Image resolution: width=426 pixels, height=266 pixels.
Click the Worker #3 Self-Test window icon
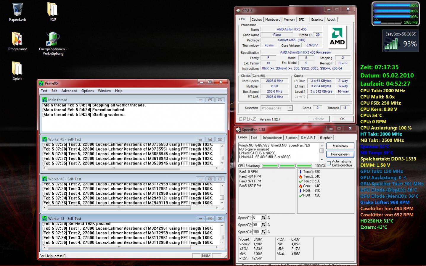click(x=44, y=219)
